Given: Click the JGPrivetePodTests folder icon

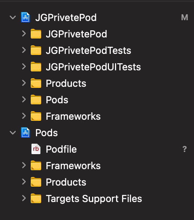Looking at the screenshot, I should click(x=36, y=50).
